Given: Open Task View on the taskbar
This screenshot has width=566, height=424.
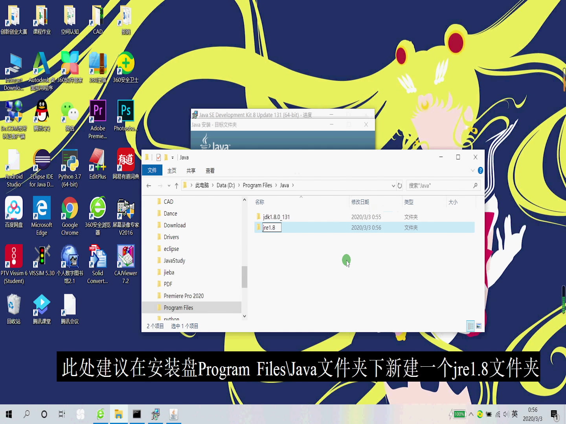Looking at the screenshot, I should pos(62,414).
